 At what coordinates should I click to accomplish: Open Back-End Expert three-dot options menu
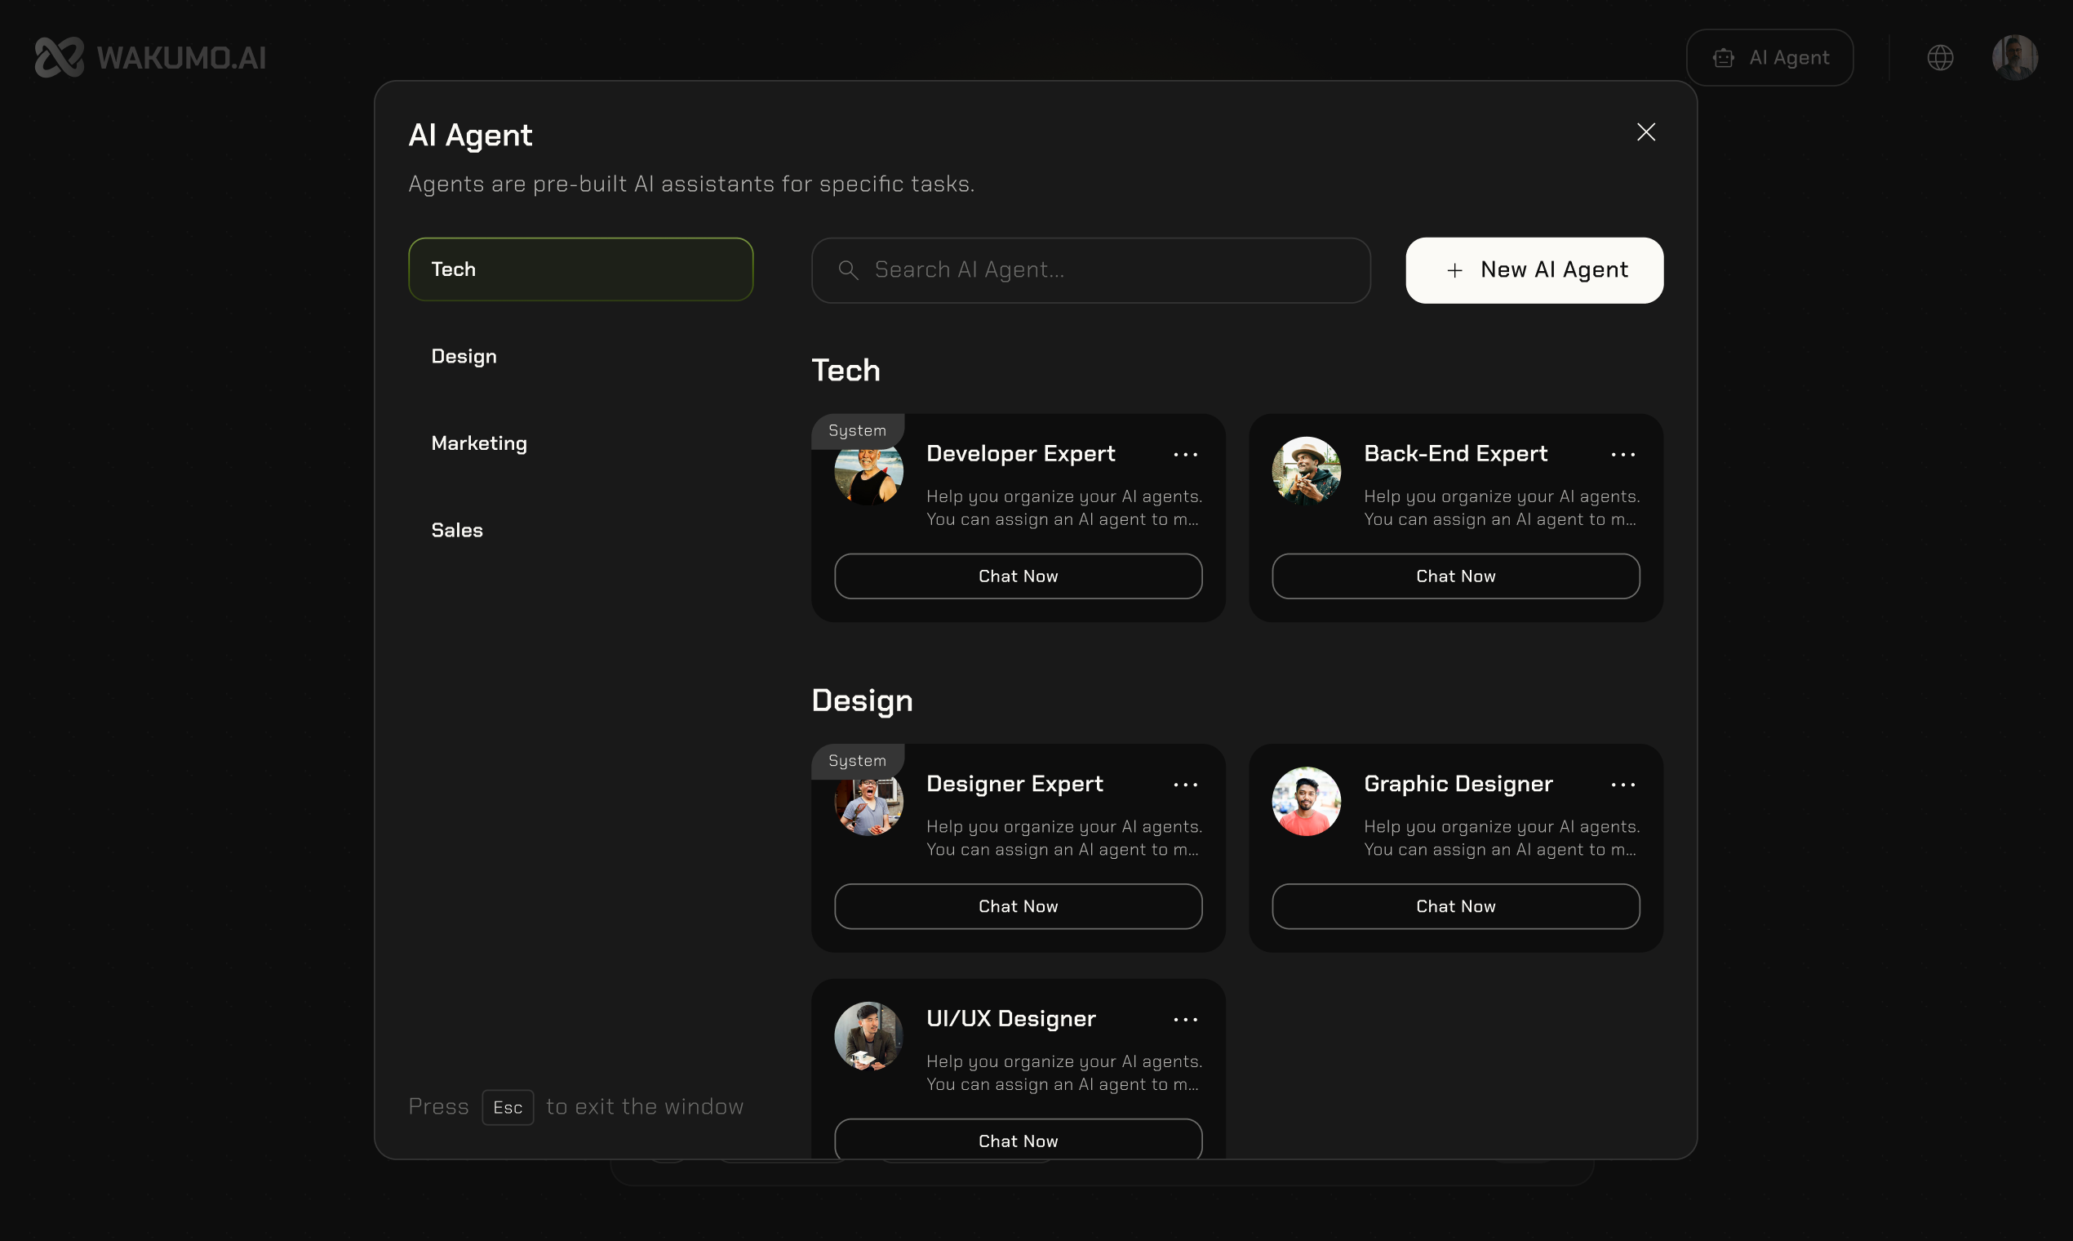(1622, 454)
